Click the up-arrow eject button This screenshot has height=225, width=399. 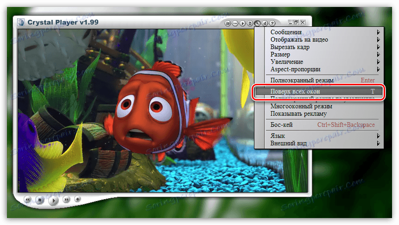77,199
